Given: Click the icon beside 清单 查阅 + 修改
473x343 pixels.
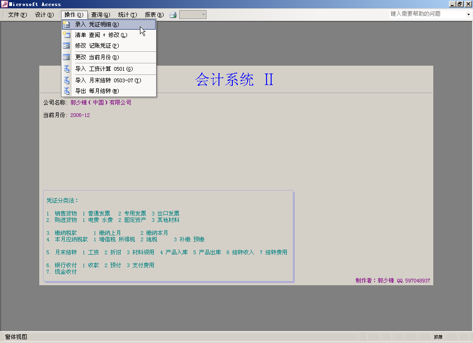Looking at the screenshot, I should coord(67,35).
